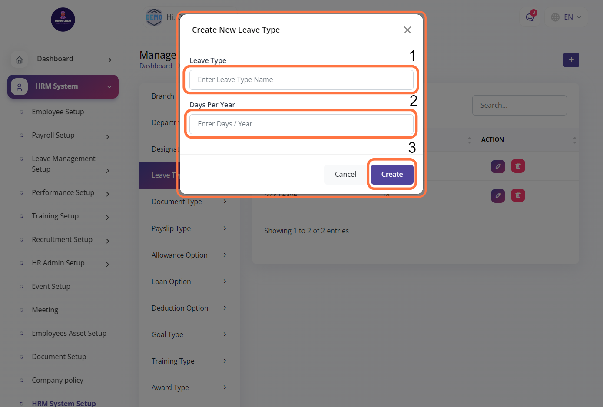The width and height of the screenshot is (603, 407).
Task: Click the first row delete trash icon
Action: tap(518, 166)
